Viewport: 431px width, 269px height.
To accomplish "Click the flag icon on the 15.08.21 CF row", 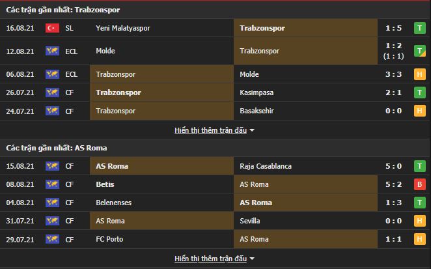I will pyautogui.click(x=52, y=166).
